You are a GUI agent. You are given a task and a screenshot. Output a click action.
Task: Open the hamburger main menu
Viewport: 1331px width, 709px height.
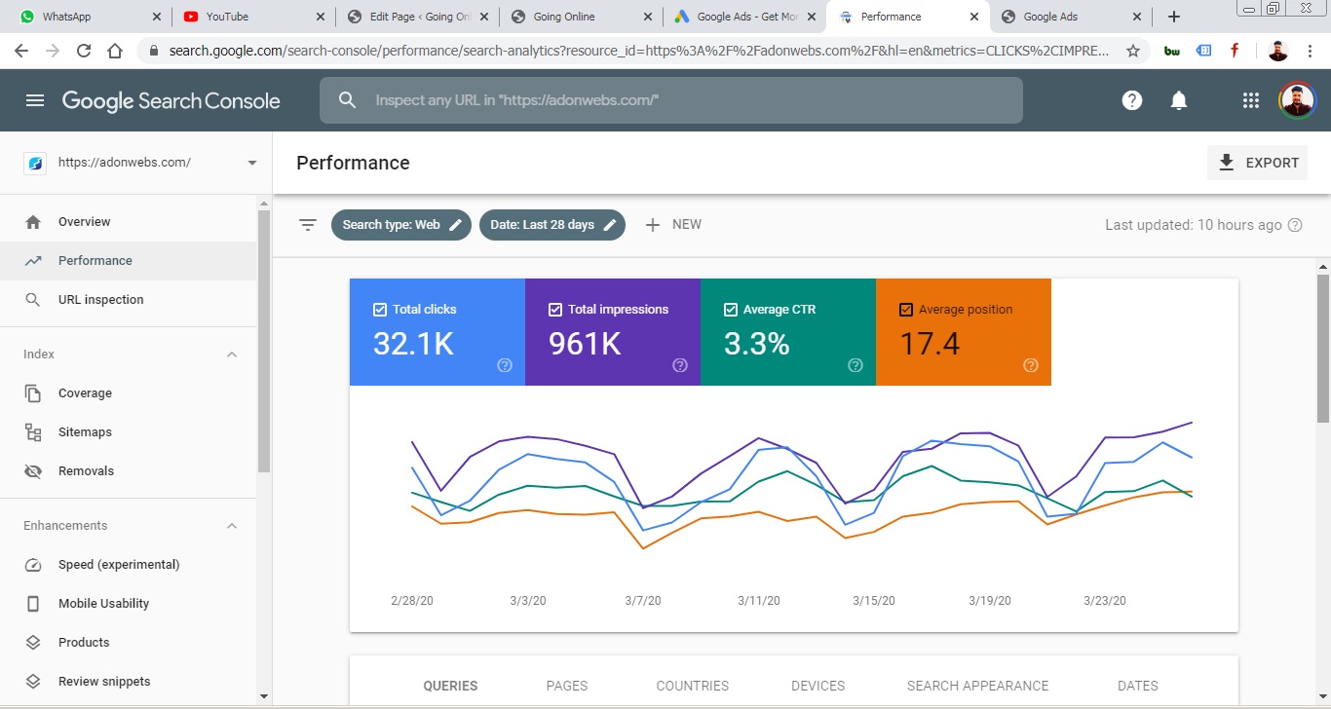pos(35,100)
